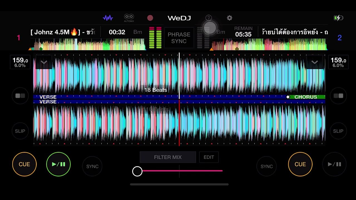356x200 pixels.
Task: Open the FILTER MIX mode selector
Action: (x=168, y=157)
